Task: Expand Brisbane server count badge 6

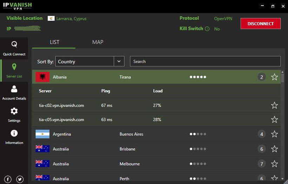Action: (262, 149)
